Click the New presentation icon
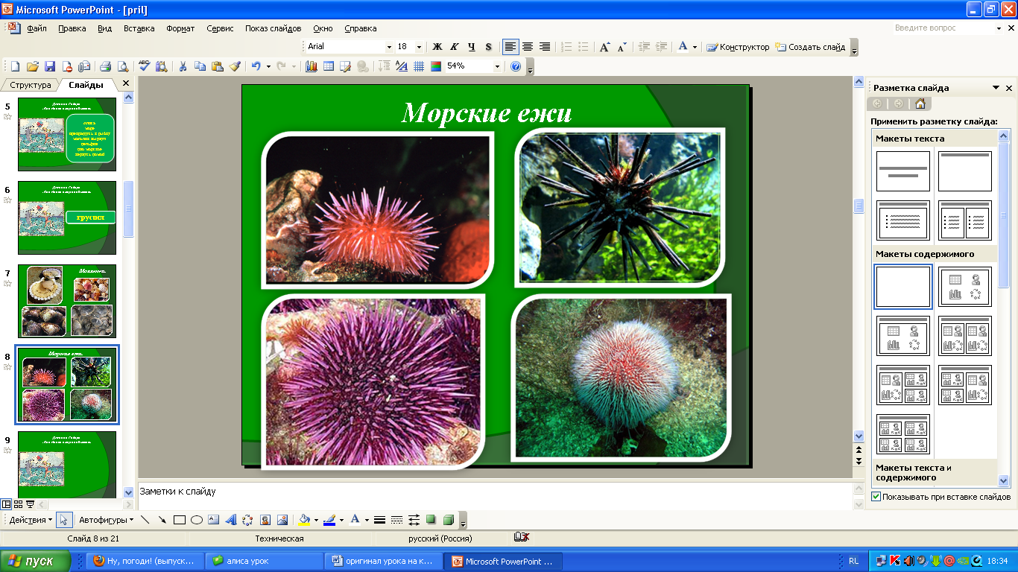The width and height of the screenshot is (1018, 572). (13, 66)
